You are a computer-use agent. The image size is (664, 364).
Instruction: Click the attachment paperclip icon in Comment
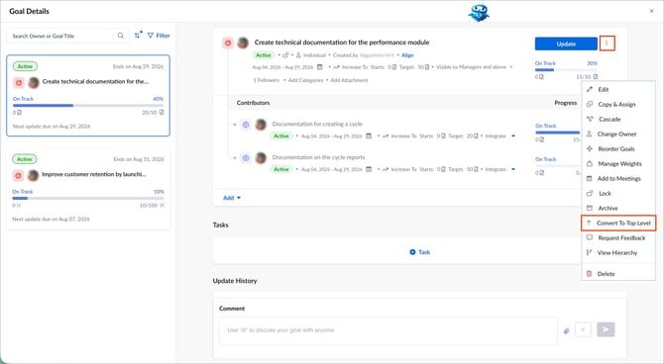pos(566,330)
